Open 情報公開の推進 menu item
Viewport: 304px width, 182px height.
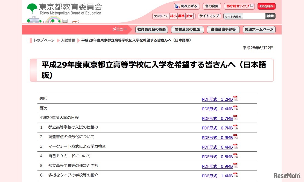[x=187, y=30]
